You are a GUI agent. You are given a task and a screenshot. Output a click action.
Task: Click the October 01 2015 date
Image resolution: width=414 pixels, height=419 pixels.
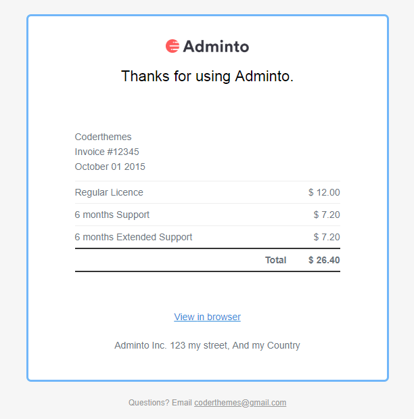coord(110,167)
